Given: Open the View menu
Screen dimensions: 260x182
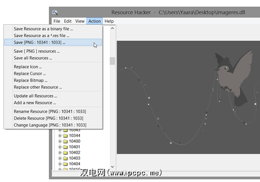Looking at the screenshot, I should coord(80,21).
